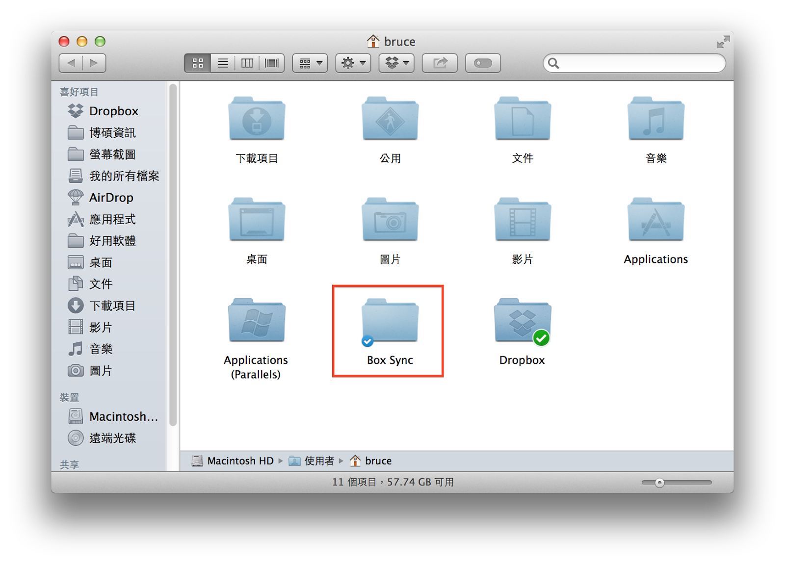Jump to 使用者 in path bar
The image size is (785, 564).
click(312, 461)
